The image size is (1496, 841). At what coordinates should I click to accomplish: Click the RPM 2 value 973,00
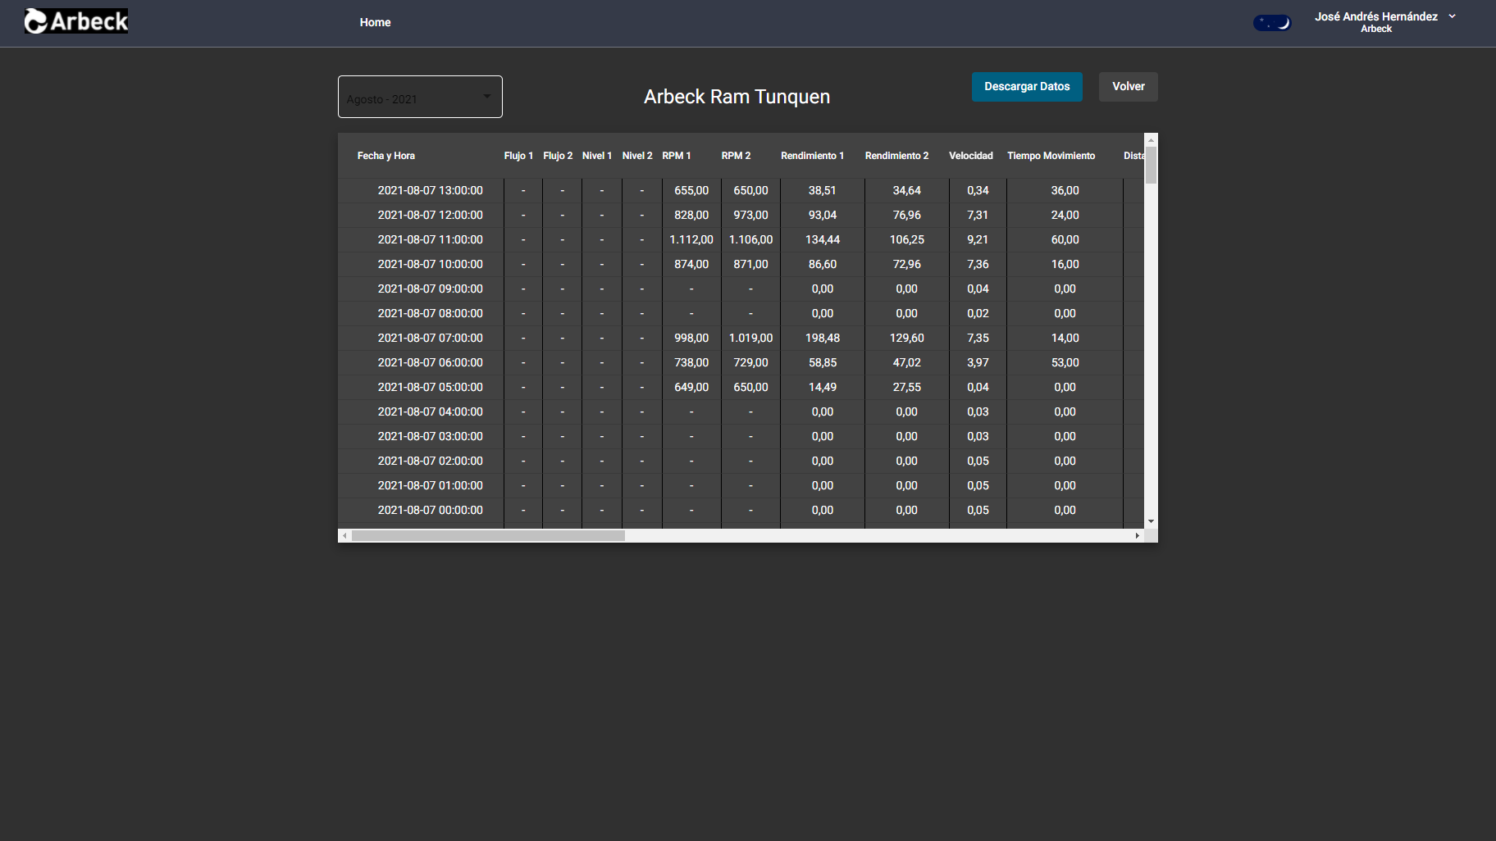750,215
